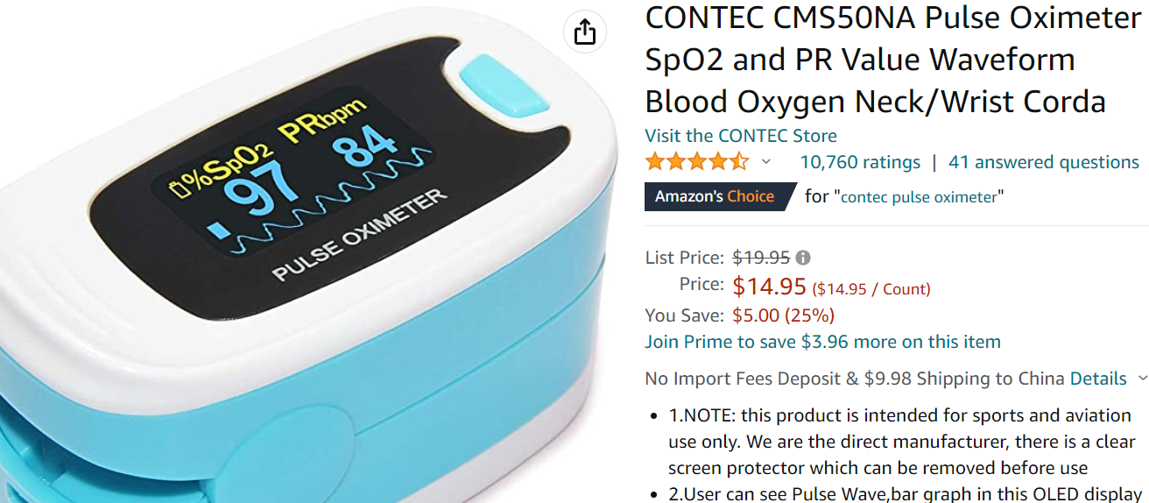Image resolution: width=1149 pixels, height=503 pixels.
Task: Join Prime to save $3.96 link
Action: click(x=822, y=342)
